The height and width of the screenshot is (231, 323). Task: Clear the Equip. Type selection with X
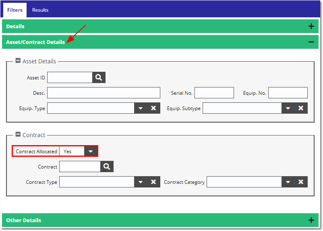[x=153, y=108]
